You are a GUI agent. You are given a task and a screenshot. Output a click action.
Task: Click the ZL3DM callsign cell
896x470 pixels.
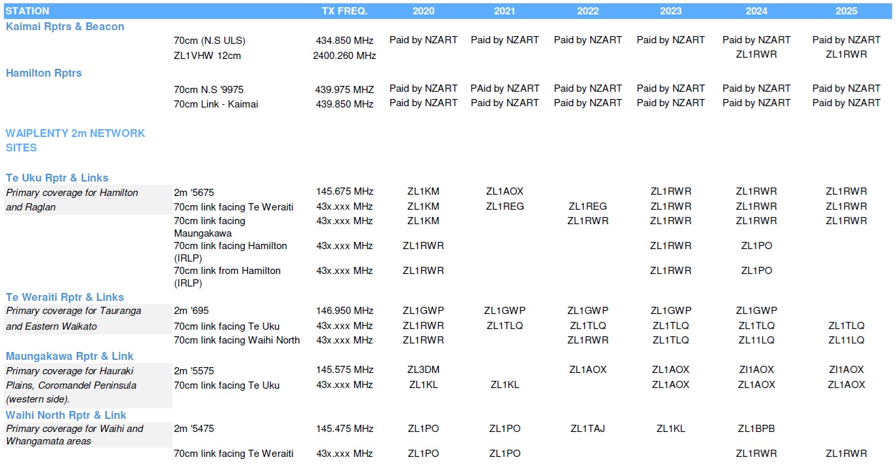click(424, 370)
